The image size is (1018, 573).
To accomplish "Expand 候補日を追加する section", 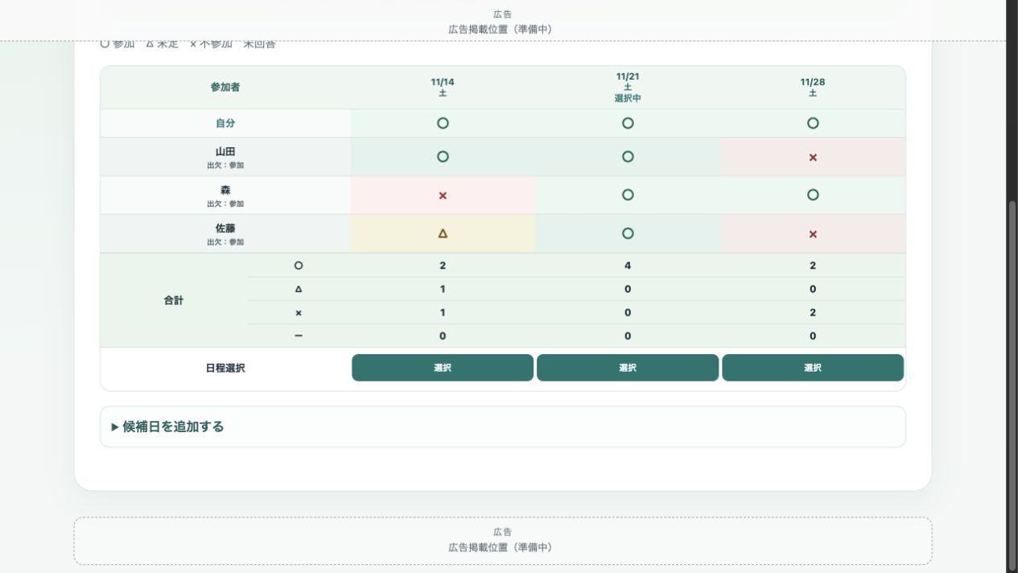I will tap(503, 427).
